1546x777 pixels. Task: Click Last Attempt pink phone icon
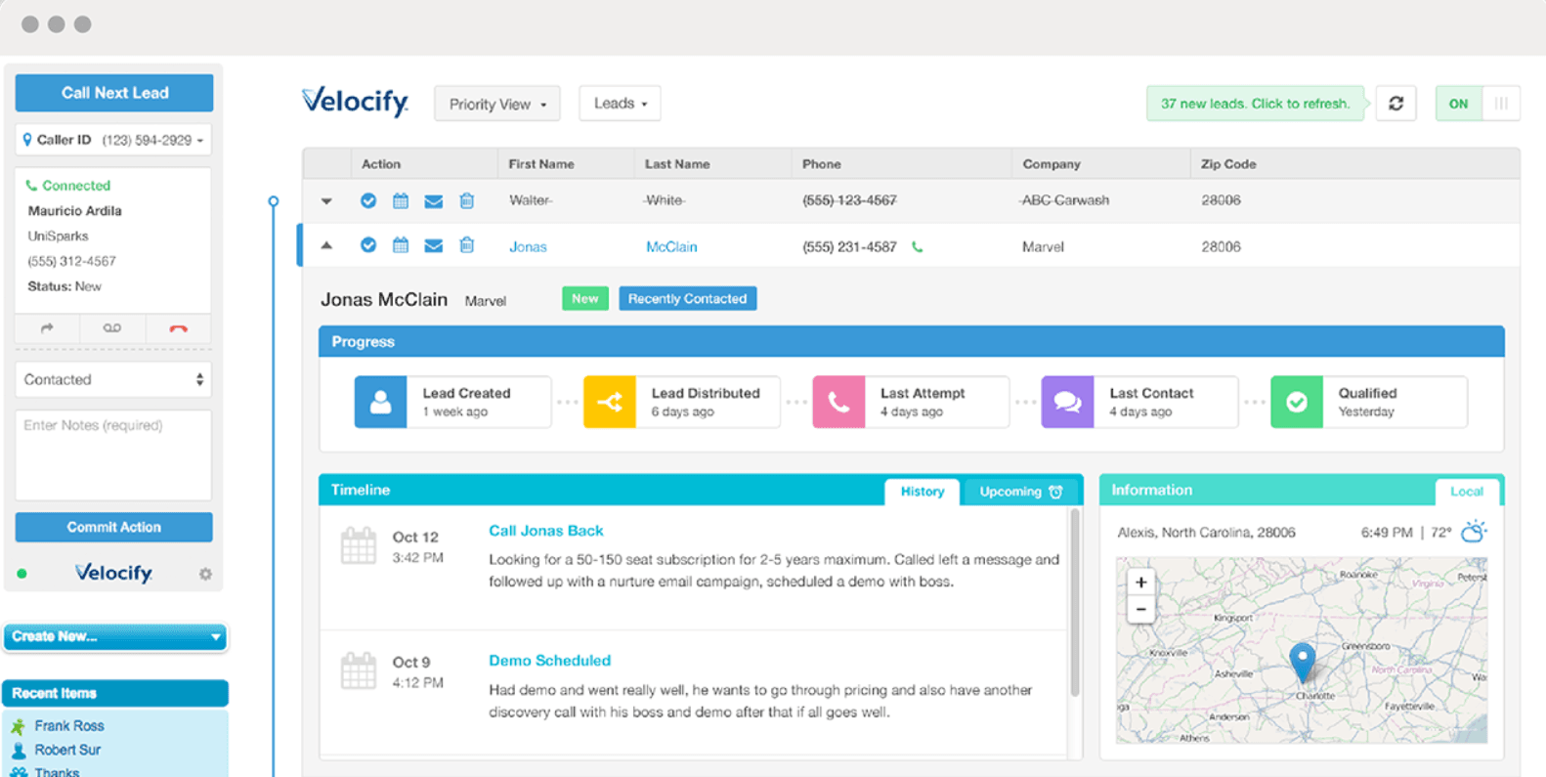[838, 402]
